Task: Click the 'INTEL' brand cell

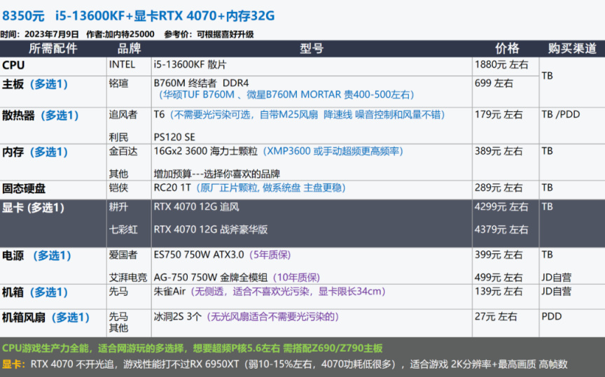Action: click(122, 65)
